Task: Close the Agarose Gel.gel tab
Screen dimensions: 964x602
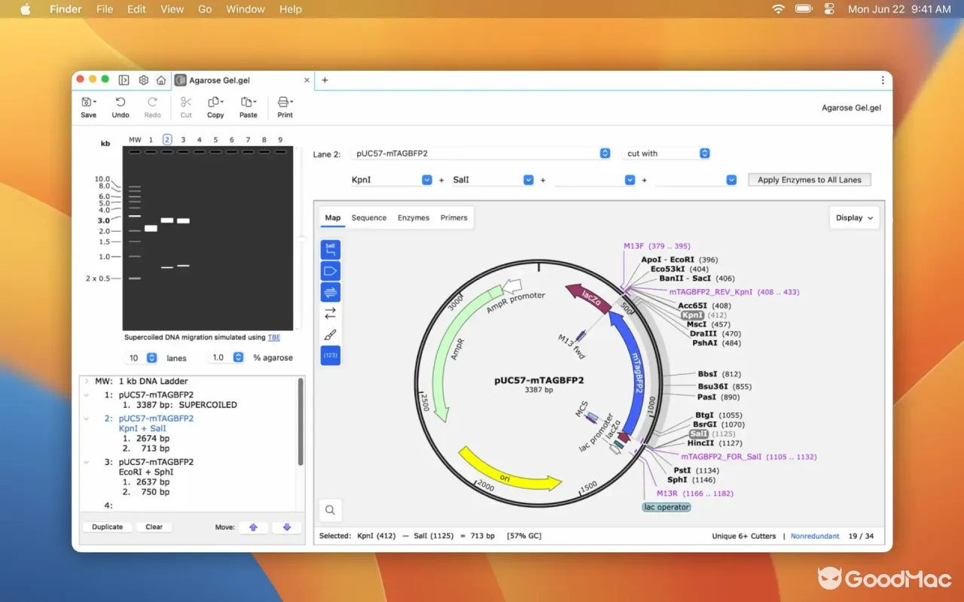Action: (307, 81)
